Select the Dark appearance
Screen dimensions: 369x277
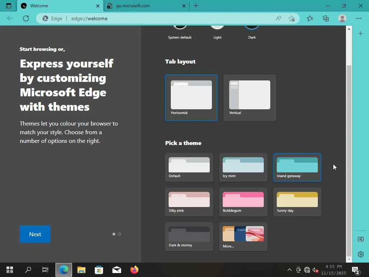pyautogui.click(x=252, y=32)
